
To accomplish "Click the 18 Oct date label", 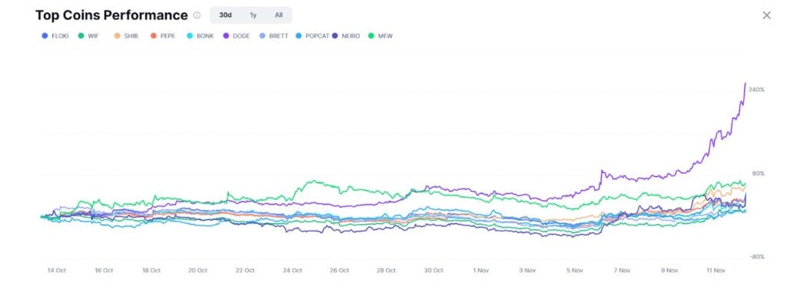I will click(x=151, y=271).
